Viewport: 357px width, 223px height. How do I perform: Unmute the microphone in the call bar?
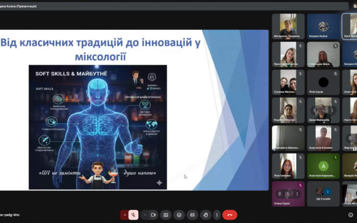coord(133,215)
